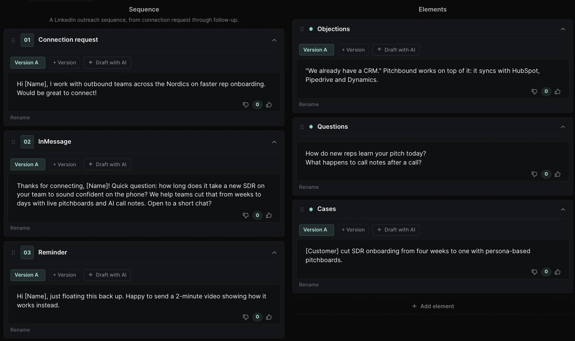Collapse the InMessage card

pos(274,142)
